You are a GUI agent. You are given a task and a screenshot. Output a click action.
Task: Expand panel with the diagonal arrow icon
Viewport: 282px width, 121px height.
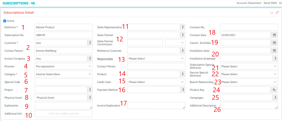point(277,13)
